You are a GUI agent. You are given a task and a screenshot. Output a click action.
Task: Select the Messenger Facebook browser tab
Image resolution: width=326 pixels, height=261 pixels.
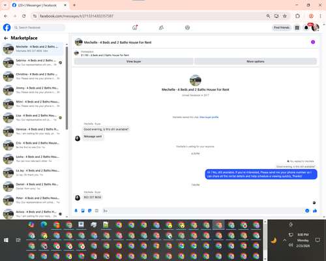40,5
